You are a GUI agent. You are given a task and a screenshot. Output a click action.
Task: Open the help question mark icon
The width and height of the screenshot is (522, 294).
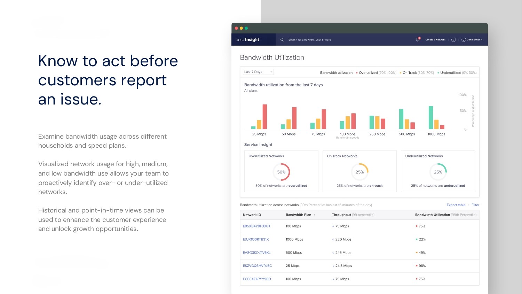pyautogui.click(x=453, y=40)
